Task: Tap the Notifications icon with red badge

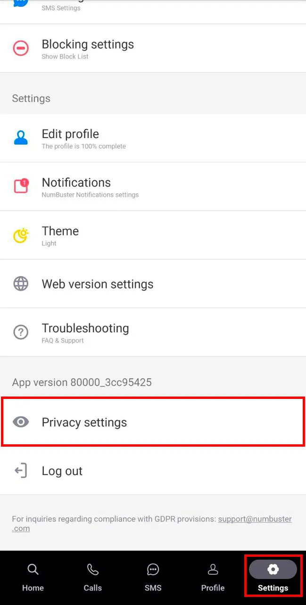Action: (21, 186)
